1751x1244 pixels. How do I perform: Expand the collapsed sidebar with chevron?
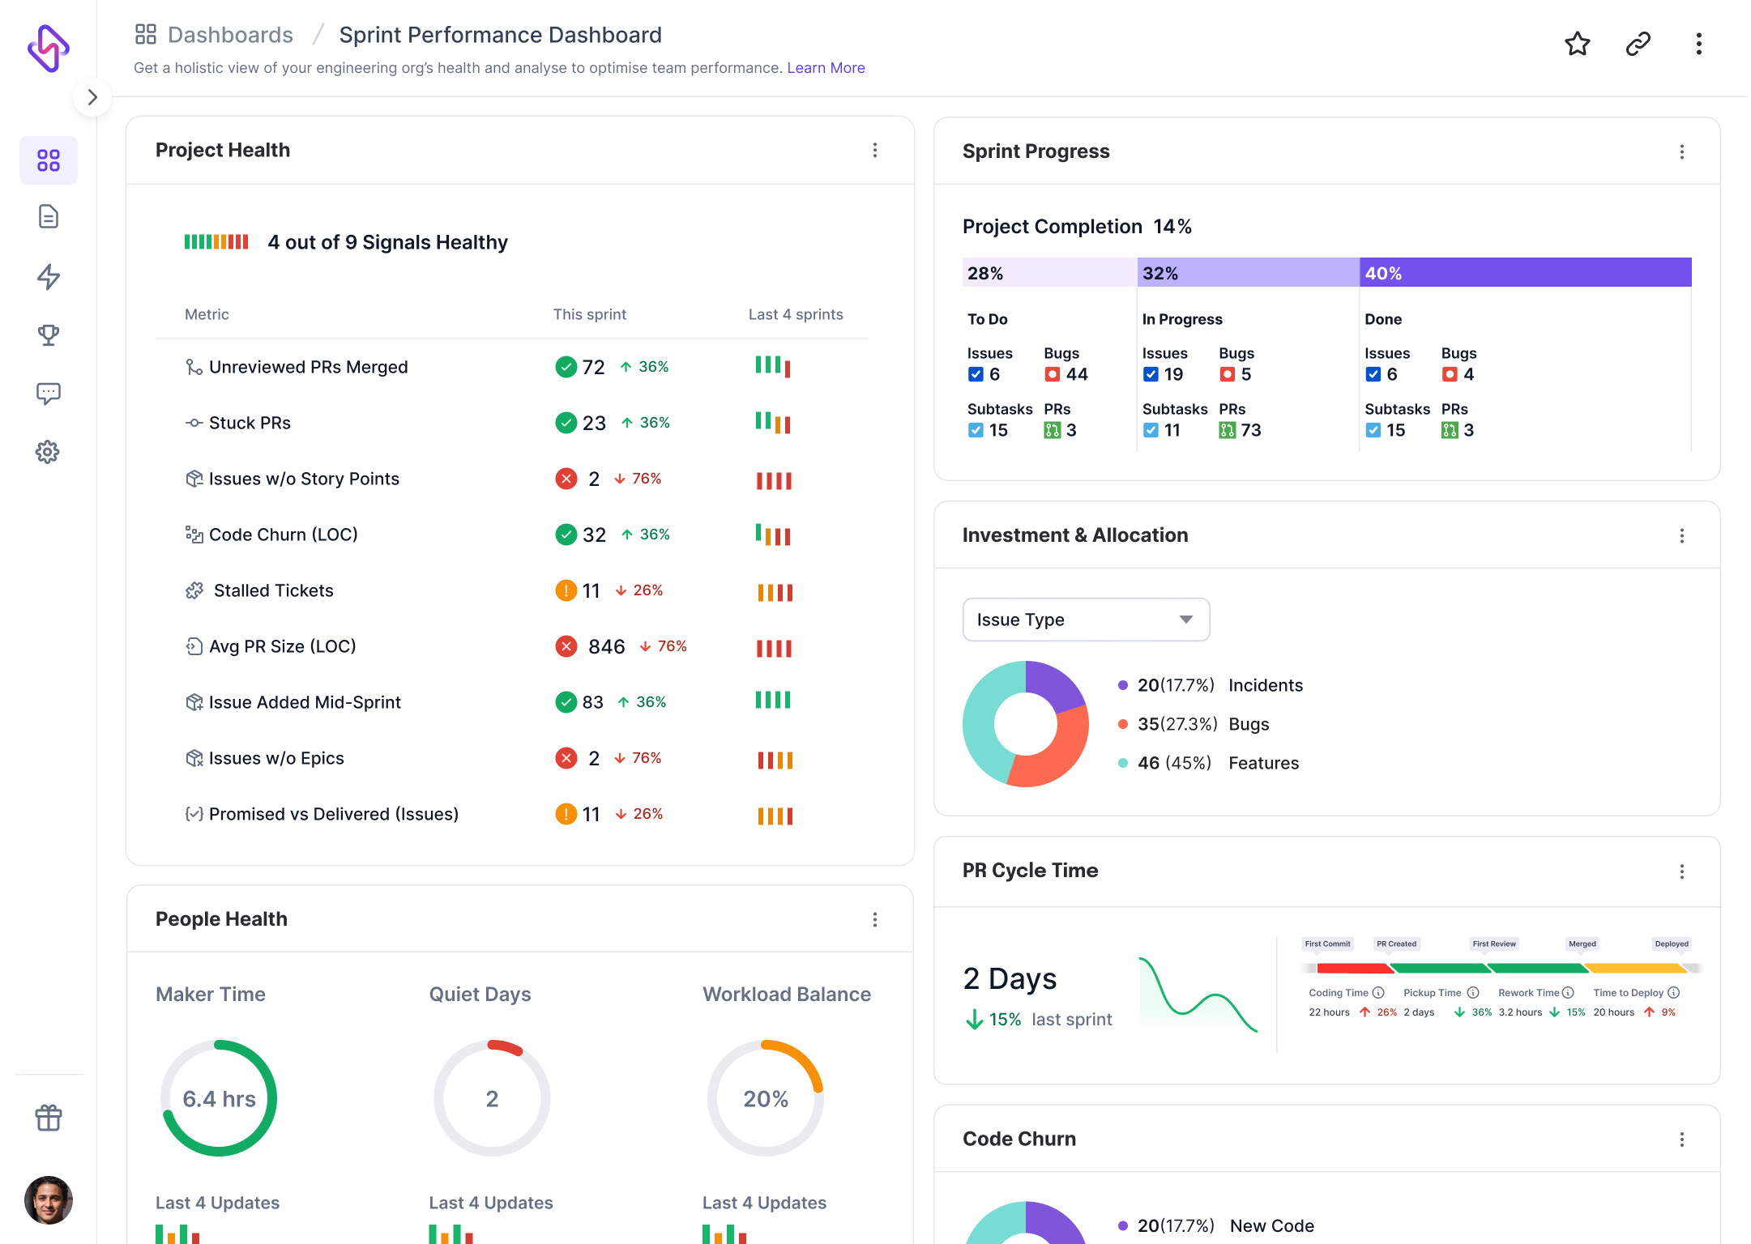92,97
